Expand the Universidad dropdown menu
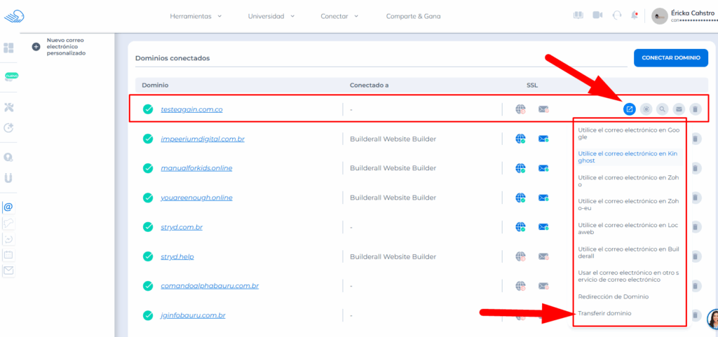Image resolution: width=718 pixels, height=337 pixels. pos(271,16)
